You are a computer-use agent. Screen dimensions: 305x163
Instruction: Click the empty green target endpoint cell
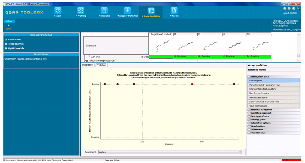click(161, 56)
